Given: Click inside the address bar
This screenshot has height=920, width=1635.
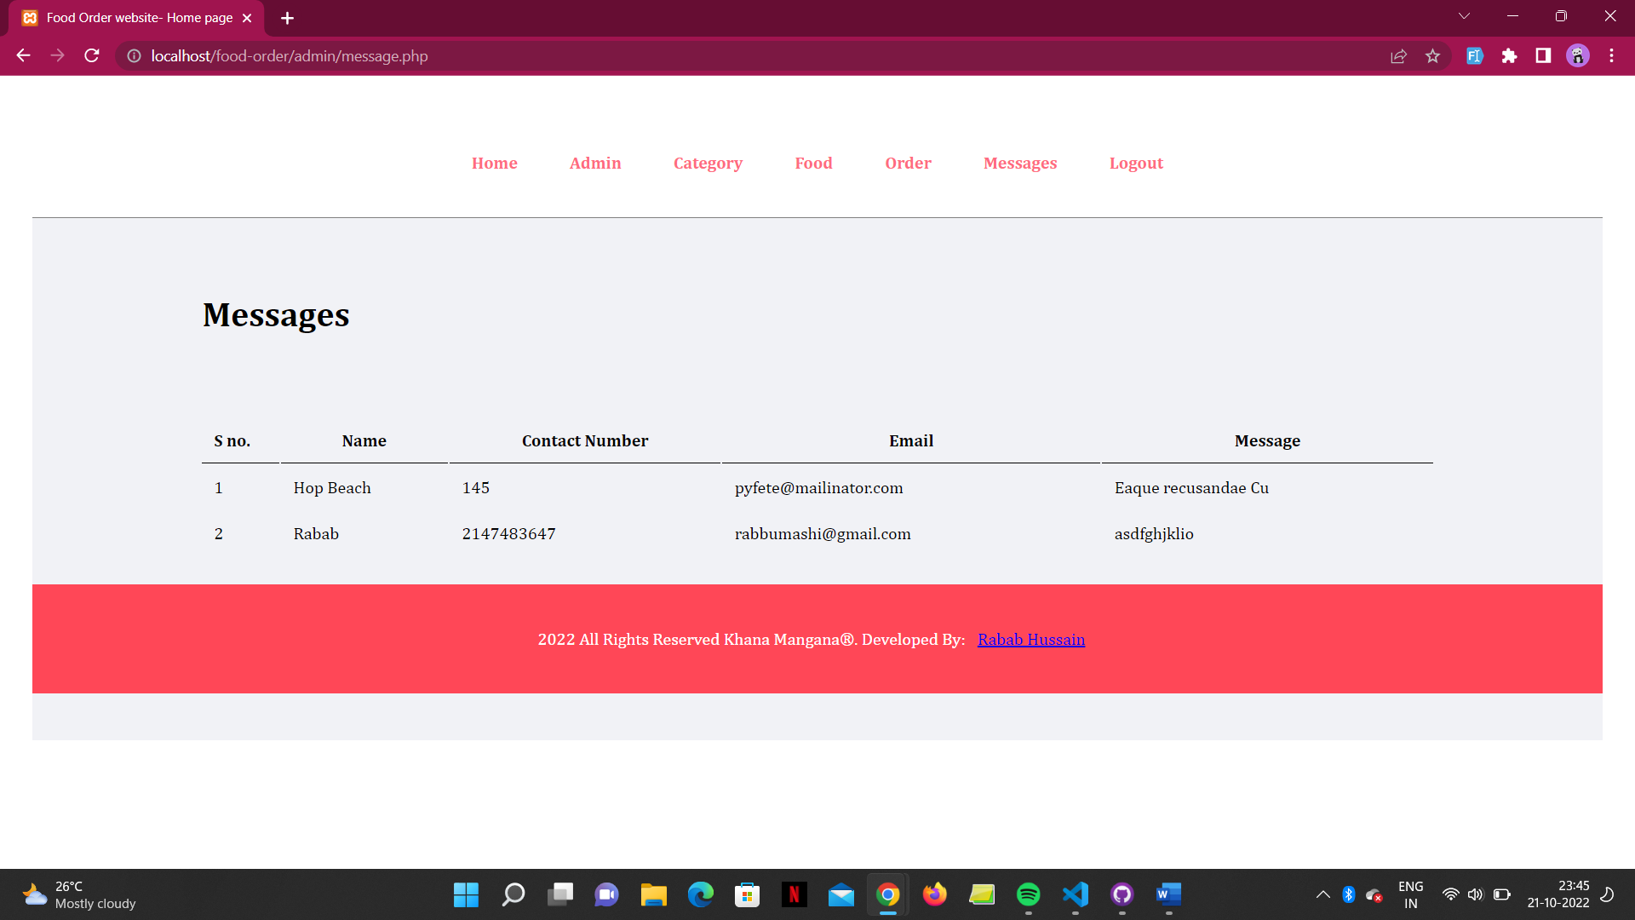Looking at the screenshot, I should [341, 56].
